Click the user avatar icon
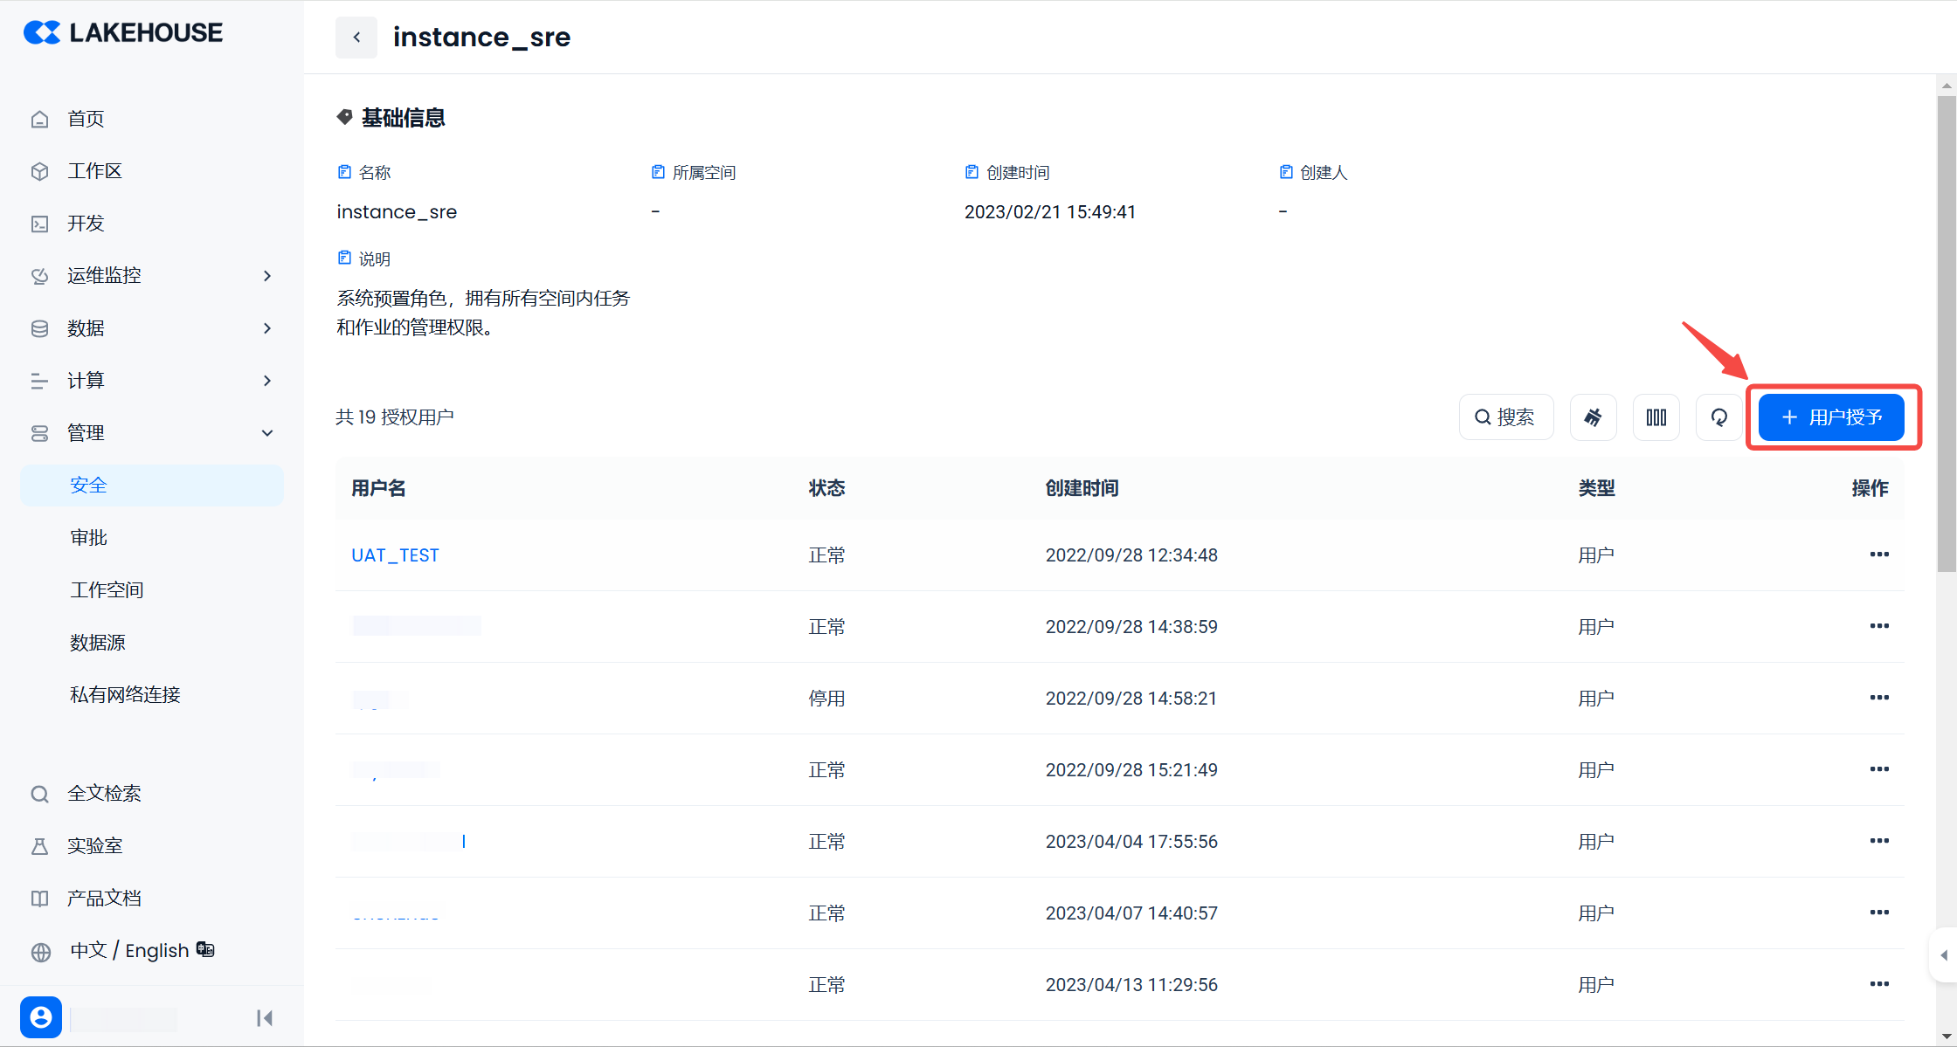 [x=41, y=1017]
